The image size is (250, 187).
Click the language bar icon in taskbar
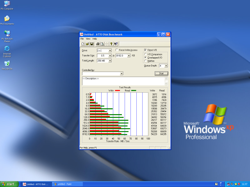(216, 184)
